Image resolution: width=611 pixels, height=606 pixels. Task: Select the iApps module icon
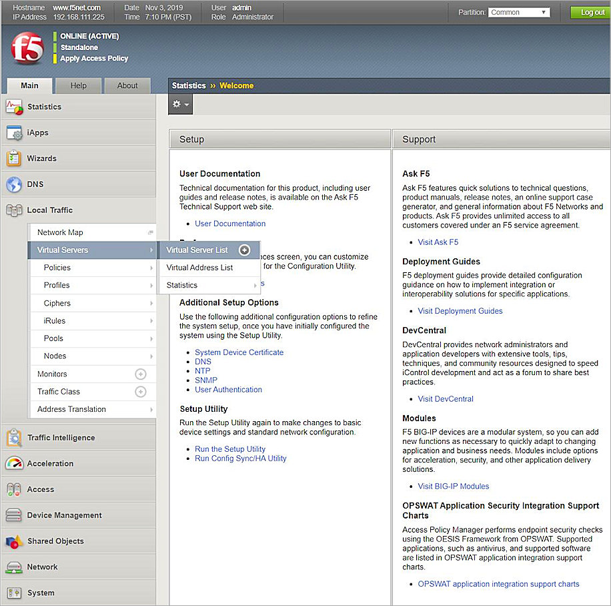tap(36, 133)
